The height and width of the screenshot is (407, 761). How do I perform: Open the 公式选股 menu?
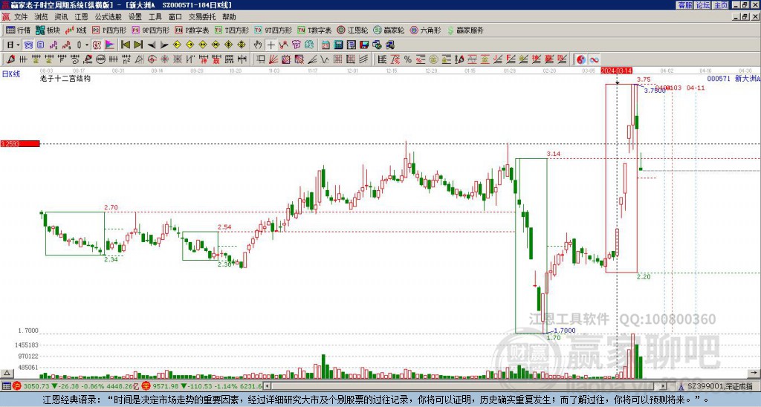coord(109,17)
